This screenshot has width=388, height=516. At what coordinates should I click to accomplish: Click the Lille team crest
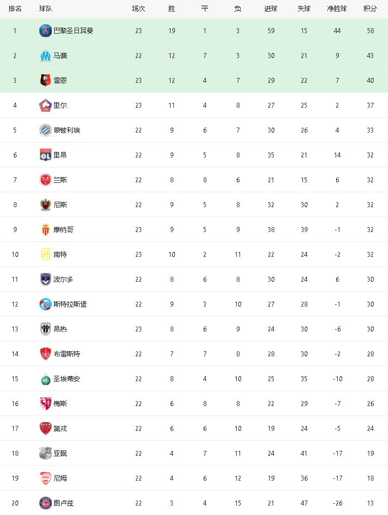(45, 106)
